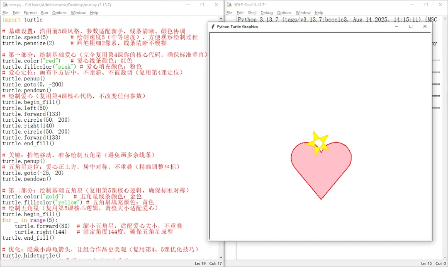Image resolution: width=448 pixels, height=267 pixels.
Task: Click the shell status 'Col: 0'
Action: tap(441, 264)
